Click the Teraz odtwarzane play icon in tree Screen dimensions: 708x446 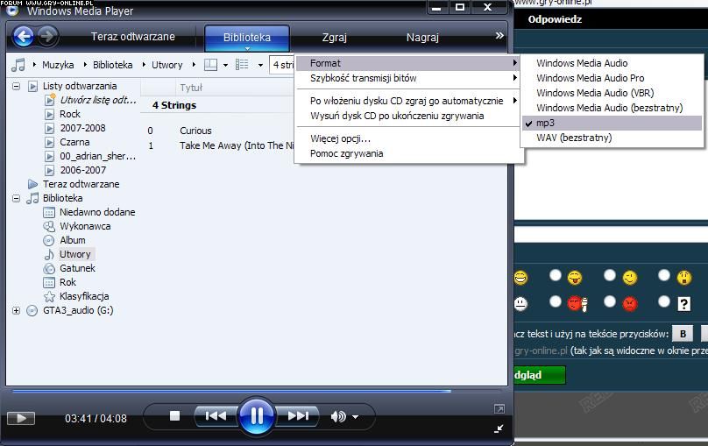click(32, 184)
